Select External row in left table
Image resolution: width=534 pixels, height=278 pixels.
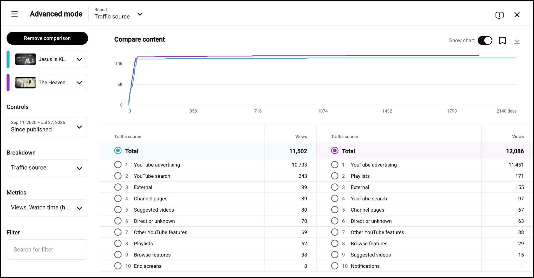[208, 187]
